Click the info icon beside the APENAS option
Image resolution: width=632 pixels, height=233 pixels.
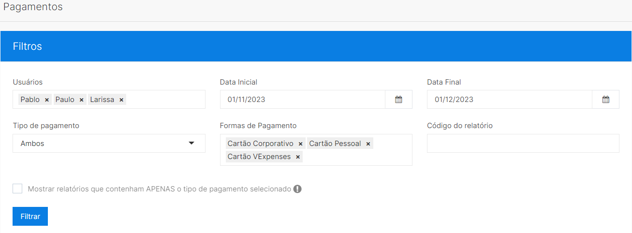click(297, 189)
